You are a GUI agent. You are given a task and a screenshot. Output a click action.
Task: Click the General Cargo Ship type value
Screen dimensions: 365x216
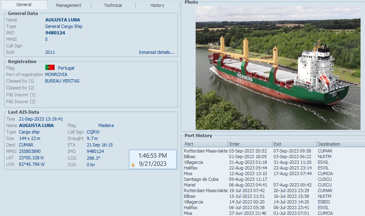coord(63,26)
